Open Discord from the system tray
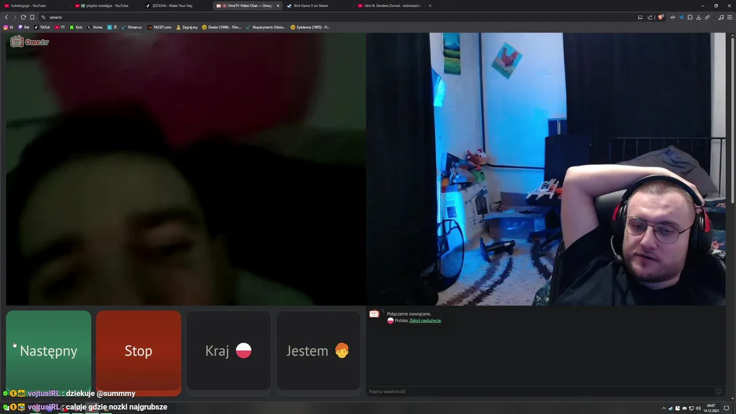The width and height of the screenshot is (736, 414). click(684, 408)
